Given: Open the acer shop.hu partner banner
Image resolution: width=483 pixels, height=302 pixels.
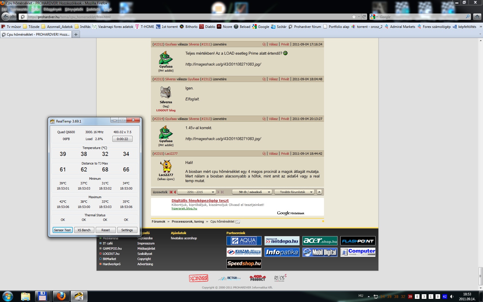Looking at the screenshot, I should pyautogui.click(x=320, y=241).
